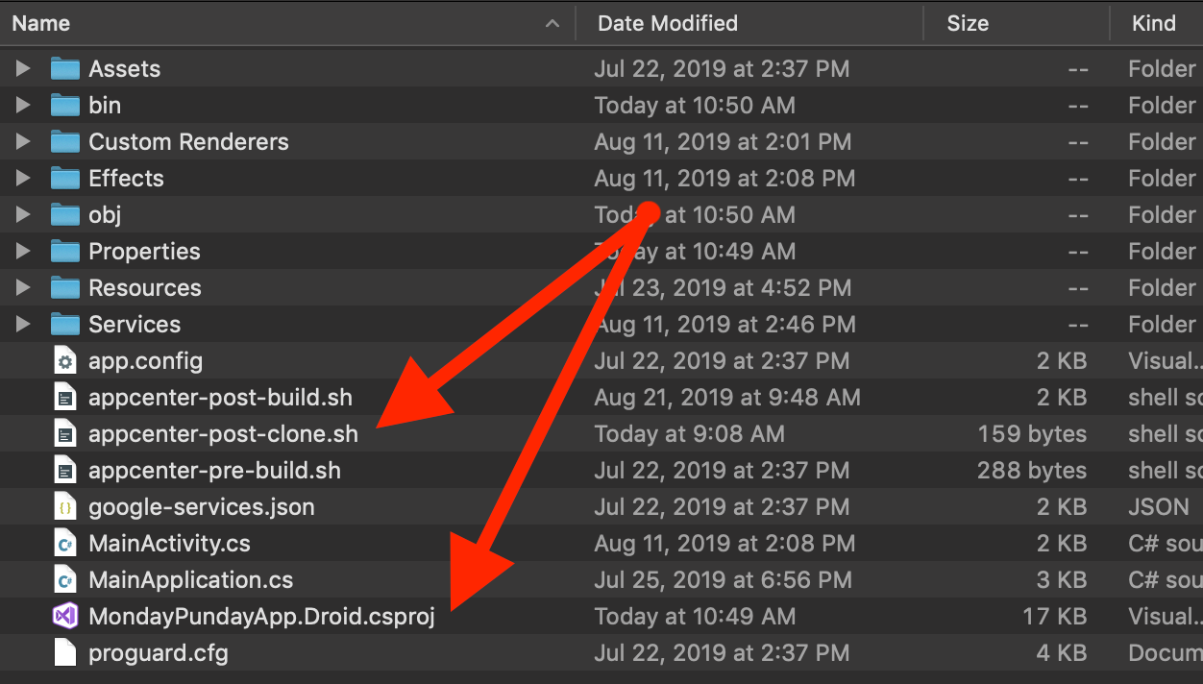This screenshot has width=1203, height=684.
Task: Click the appcenter-post-build.sh script icon
Action: pyautogui.click(x=65, y=398)
